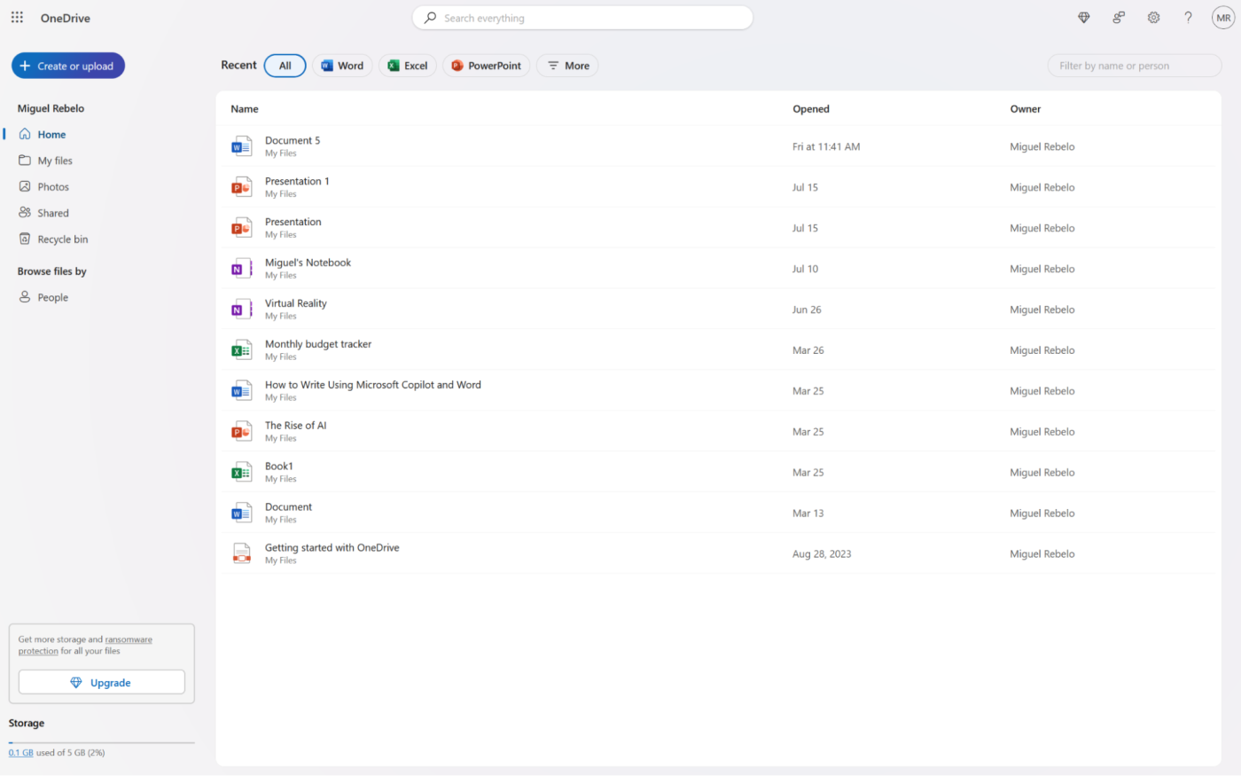Open the help question mark icon
1241x776 pixels.
coord(1188,18)
